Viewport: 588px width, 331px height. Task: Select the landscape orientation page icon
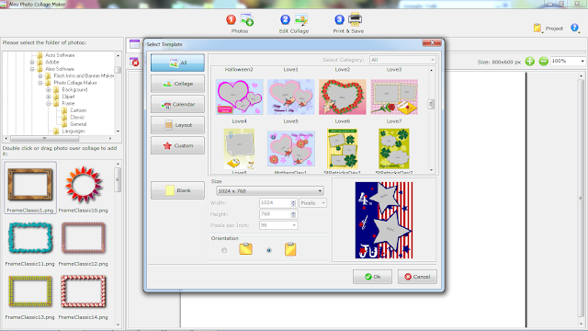point(245,249)
